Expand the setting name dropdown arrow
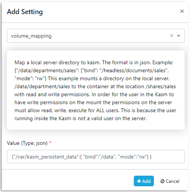Image resolution: width=190 pixels, height=192 pixels. click(179, 36)
